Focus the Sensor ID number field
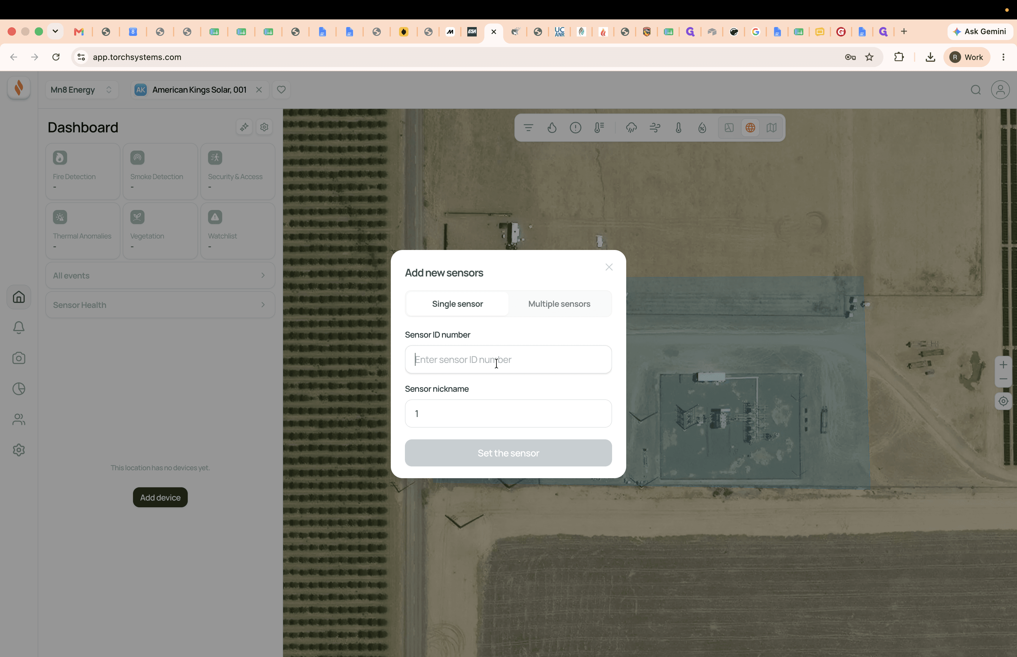 point(508,359)
